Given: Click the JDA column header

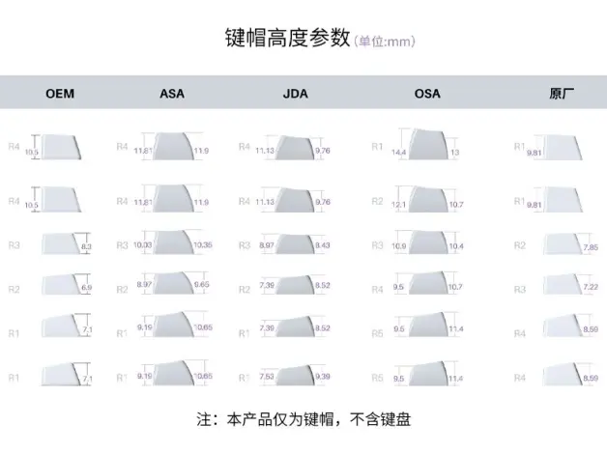Looking at the screenshot, I should pos(296,94).
